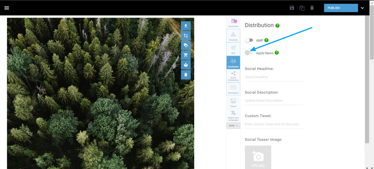This screenshot has height=169, width=374.
Task: Open the hamburger main menu
Action: point(6,8)
